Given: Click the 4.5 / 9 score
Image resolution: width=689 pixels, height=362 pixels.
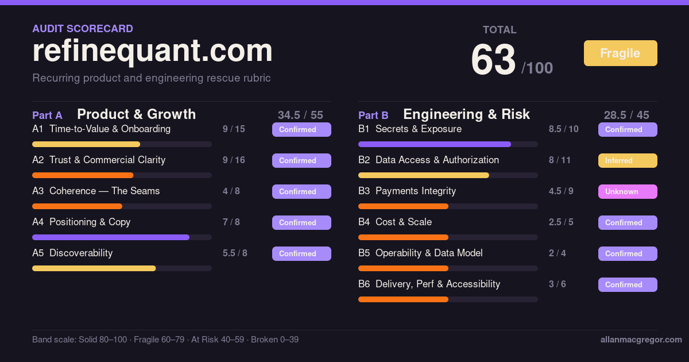Looking at the screenshot, I should [561, 191].
